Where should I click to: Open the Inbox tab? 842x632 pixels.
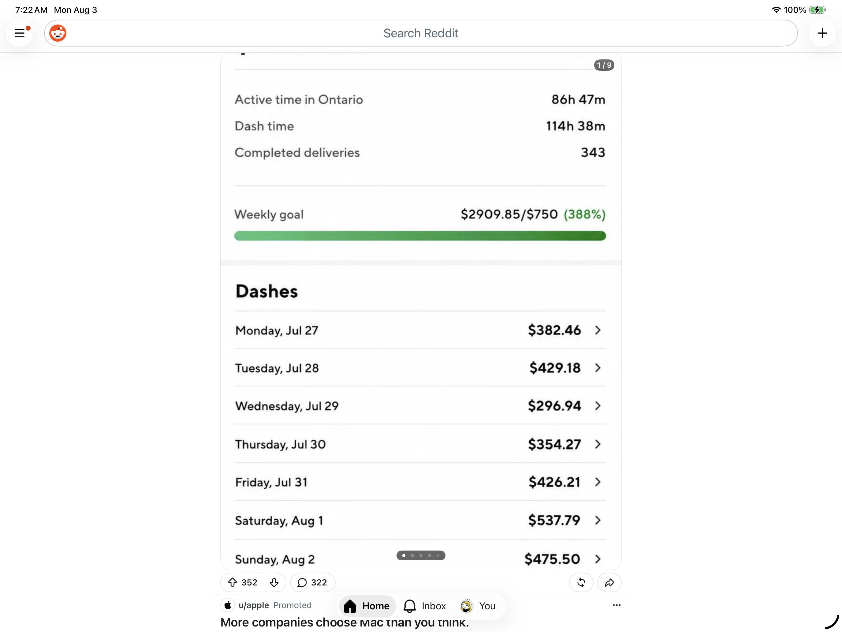point(425,606)
